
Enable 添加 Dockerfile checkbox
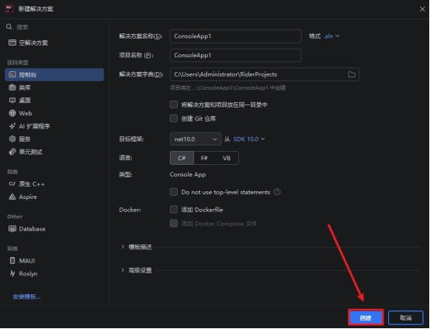coord(174,210)
